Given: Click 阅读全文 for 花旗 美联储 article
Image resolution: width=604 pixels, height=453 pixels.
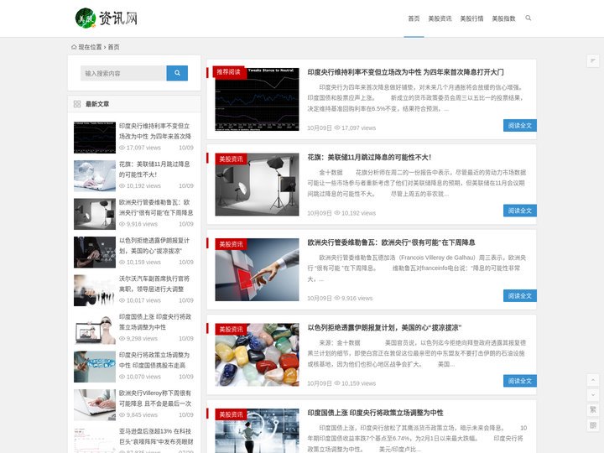Looking at the screenshot, I should [x=519, y=211].
